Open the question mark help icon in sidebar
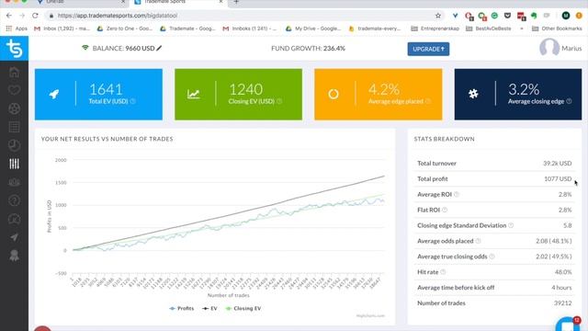The height and width of the screenshot is (331, 588). (15, 200)
